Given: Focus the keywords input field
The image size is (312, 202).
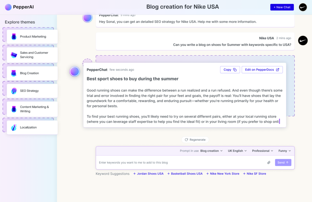Looking at the screenshot, I should [180, 163].
